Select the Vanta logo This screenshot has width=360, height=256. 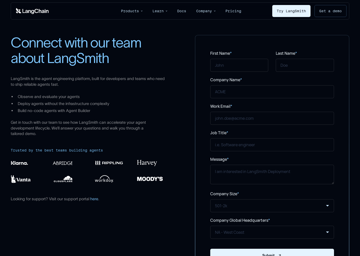click(20, 179)
